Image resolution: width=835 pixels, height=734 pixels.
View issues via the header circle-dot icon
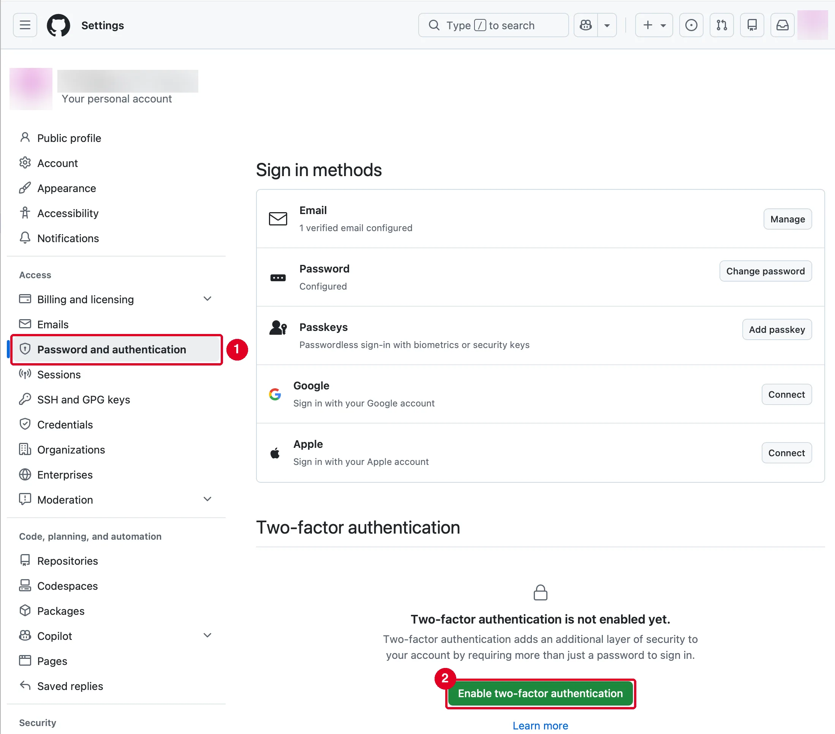[691, 25]
